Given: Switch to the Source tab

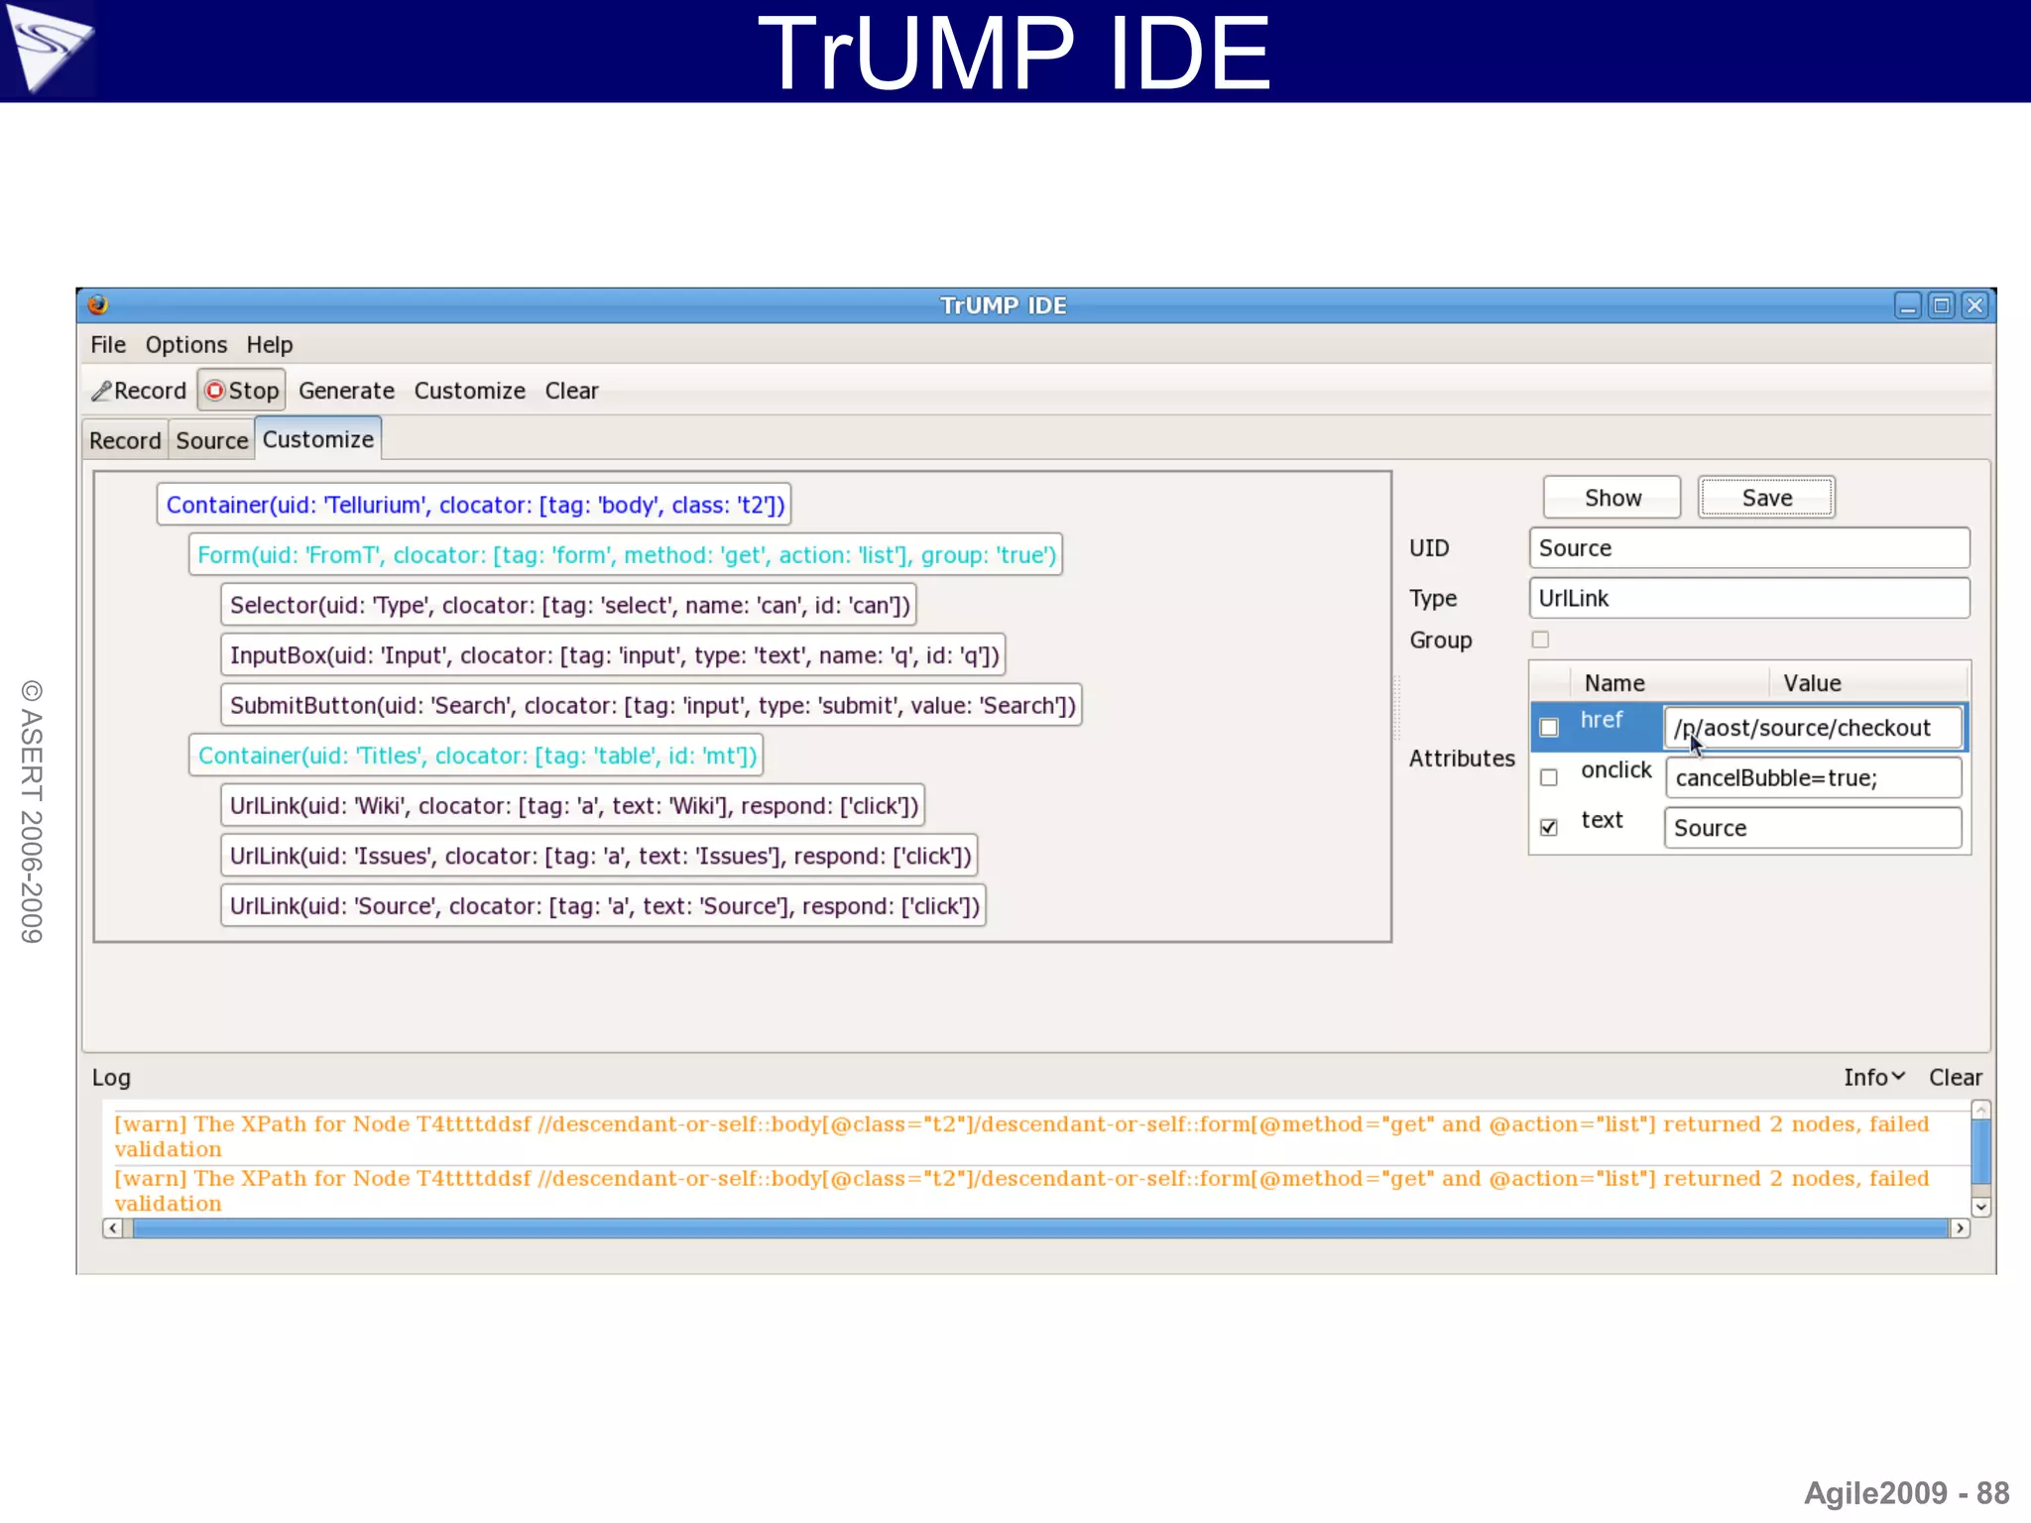Looking at the screenshot, I should [212, 440].
